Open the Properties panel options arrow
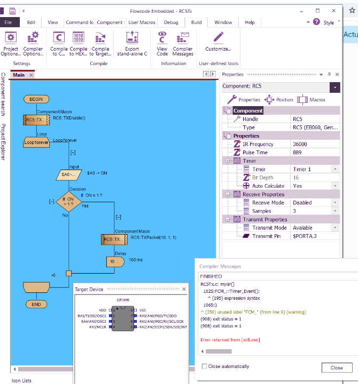The image size is (358, 384). click(321, 75)
